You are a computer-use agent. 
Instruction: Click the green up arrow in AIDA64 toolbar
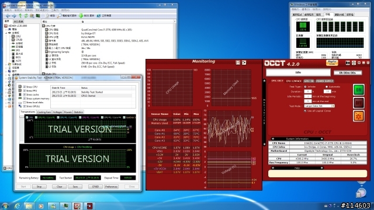pos(20,16)
